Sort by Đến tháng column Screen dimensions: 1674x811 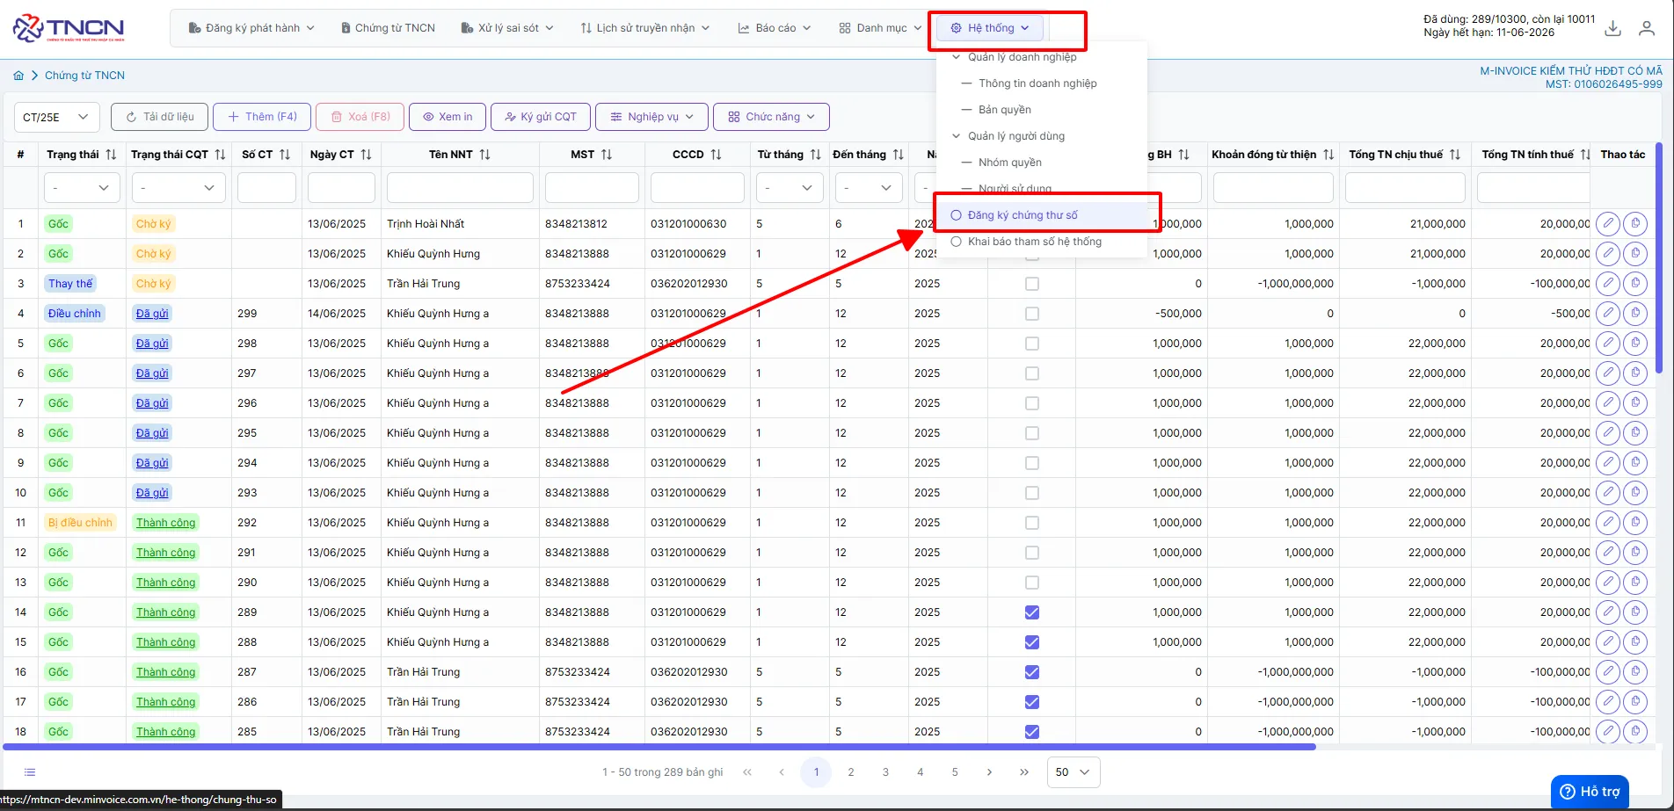(898, 155)
